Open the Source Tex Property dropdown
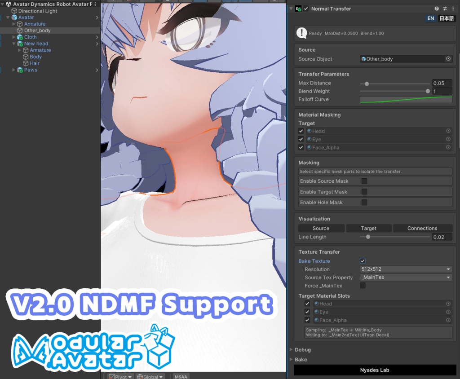The width and height of the screenshot is (460, 379). click(406, 277)
